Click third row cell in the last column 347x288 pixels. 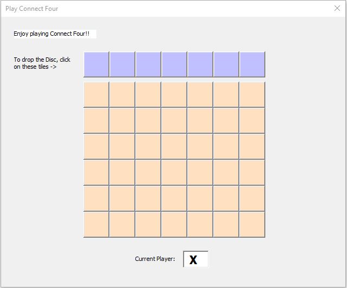tap(252, 146)
